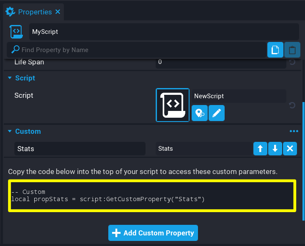Collapse the Script section

click(10, 78)
